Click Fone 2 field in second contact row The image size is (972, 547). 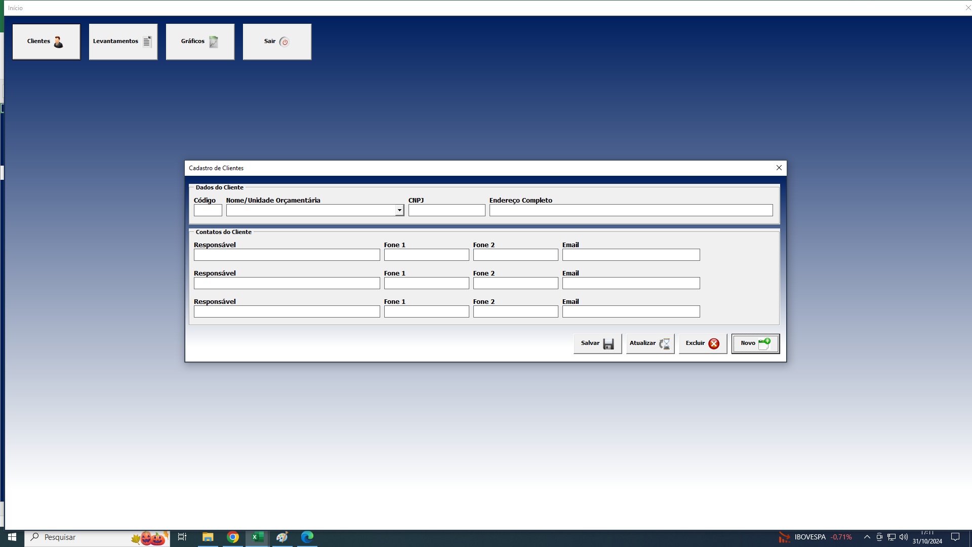pyautogui.click(x=515, y=283)
